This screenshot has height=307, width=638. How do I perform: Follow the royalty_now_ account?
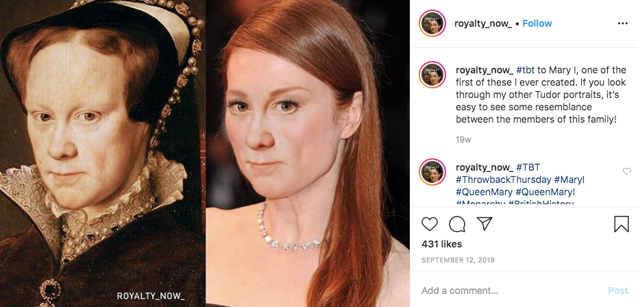click(x=537, y=23)
